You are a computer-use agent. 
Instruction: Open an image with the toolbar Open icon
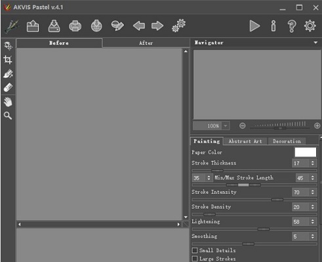tap(33, 26)
